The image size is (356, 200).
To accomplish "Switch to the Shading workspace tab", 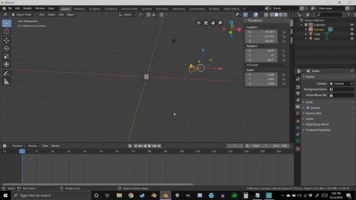I will [147, 9].
